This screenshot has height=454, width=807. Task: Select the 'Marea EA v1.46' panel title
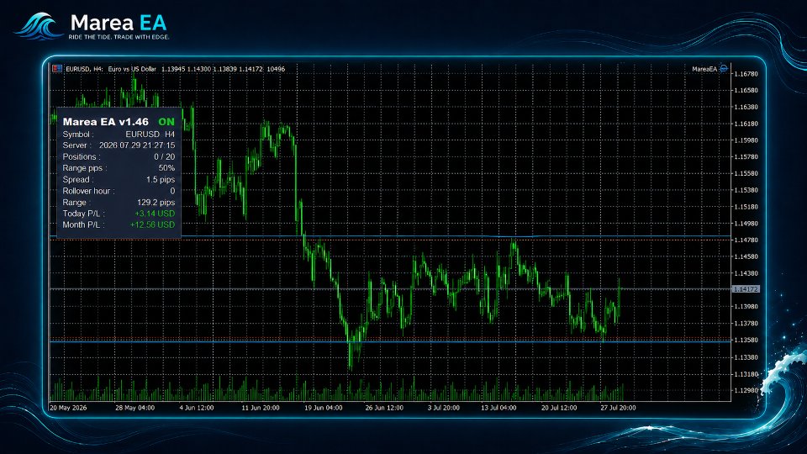pos(106,122)
